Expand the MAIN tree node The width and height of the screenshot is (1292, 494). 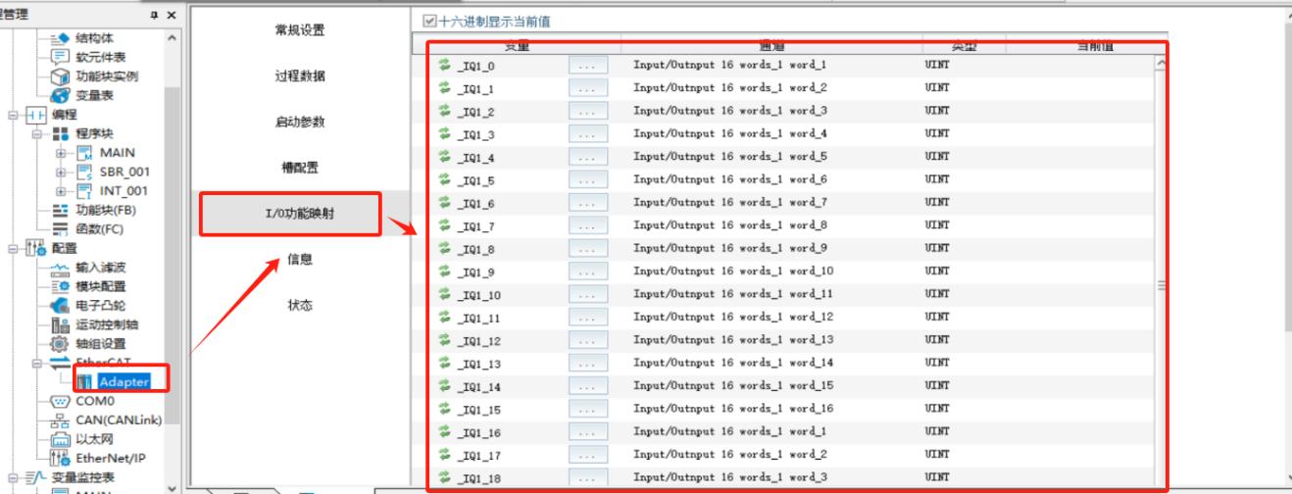point(63,153)
